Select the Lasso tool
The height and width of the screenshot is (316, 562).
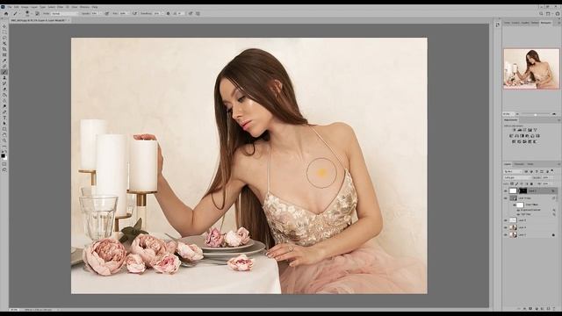4,38
